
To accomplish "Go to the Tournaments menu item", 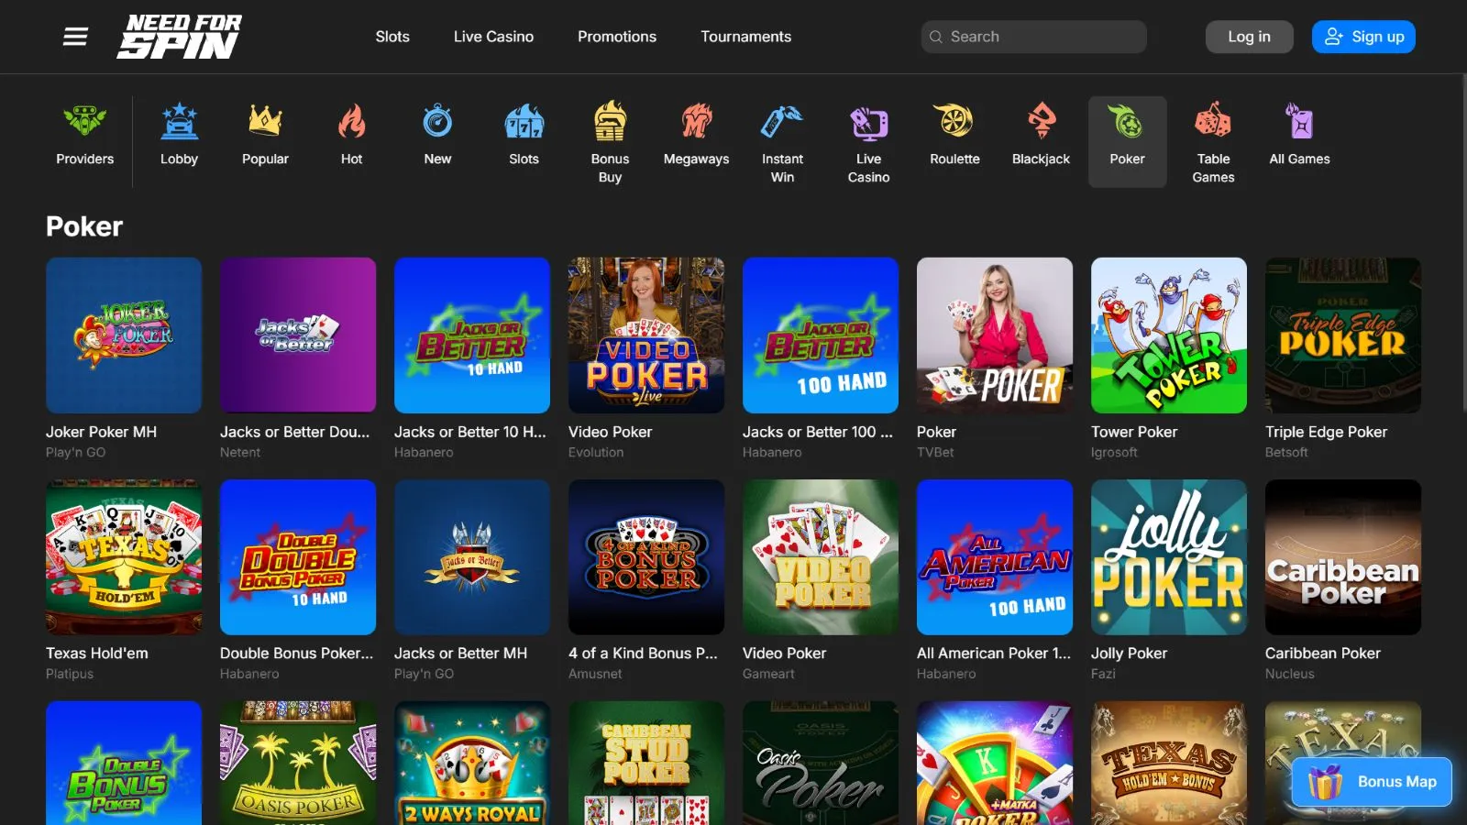I will (x=745, y=37).
